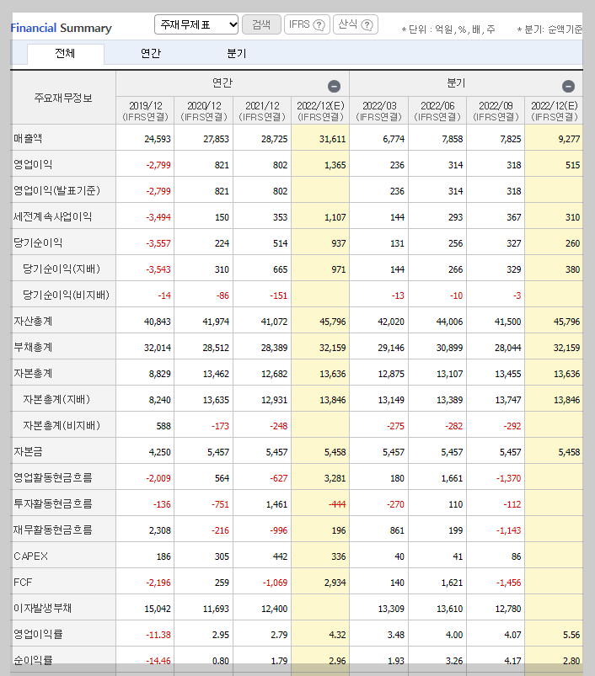Select the 영업이익(발표기준) row label
This screenshot has height=676, width=595.
point(56,190)
